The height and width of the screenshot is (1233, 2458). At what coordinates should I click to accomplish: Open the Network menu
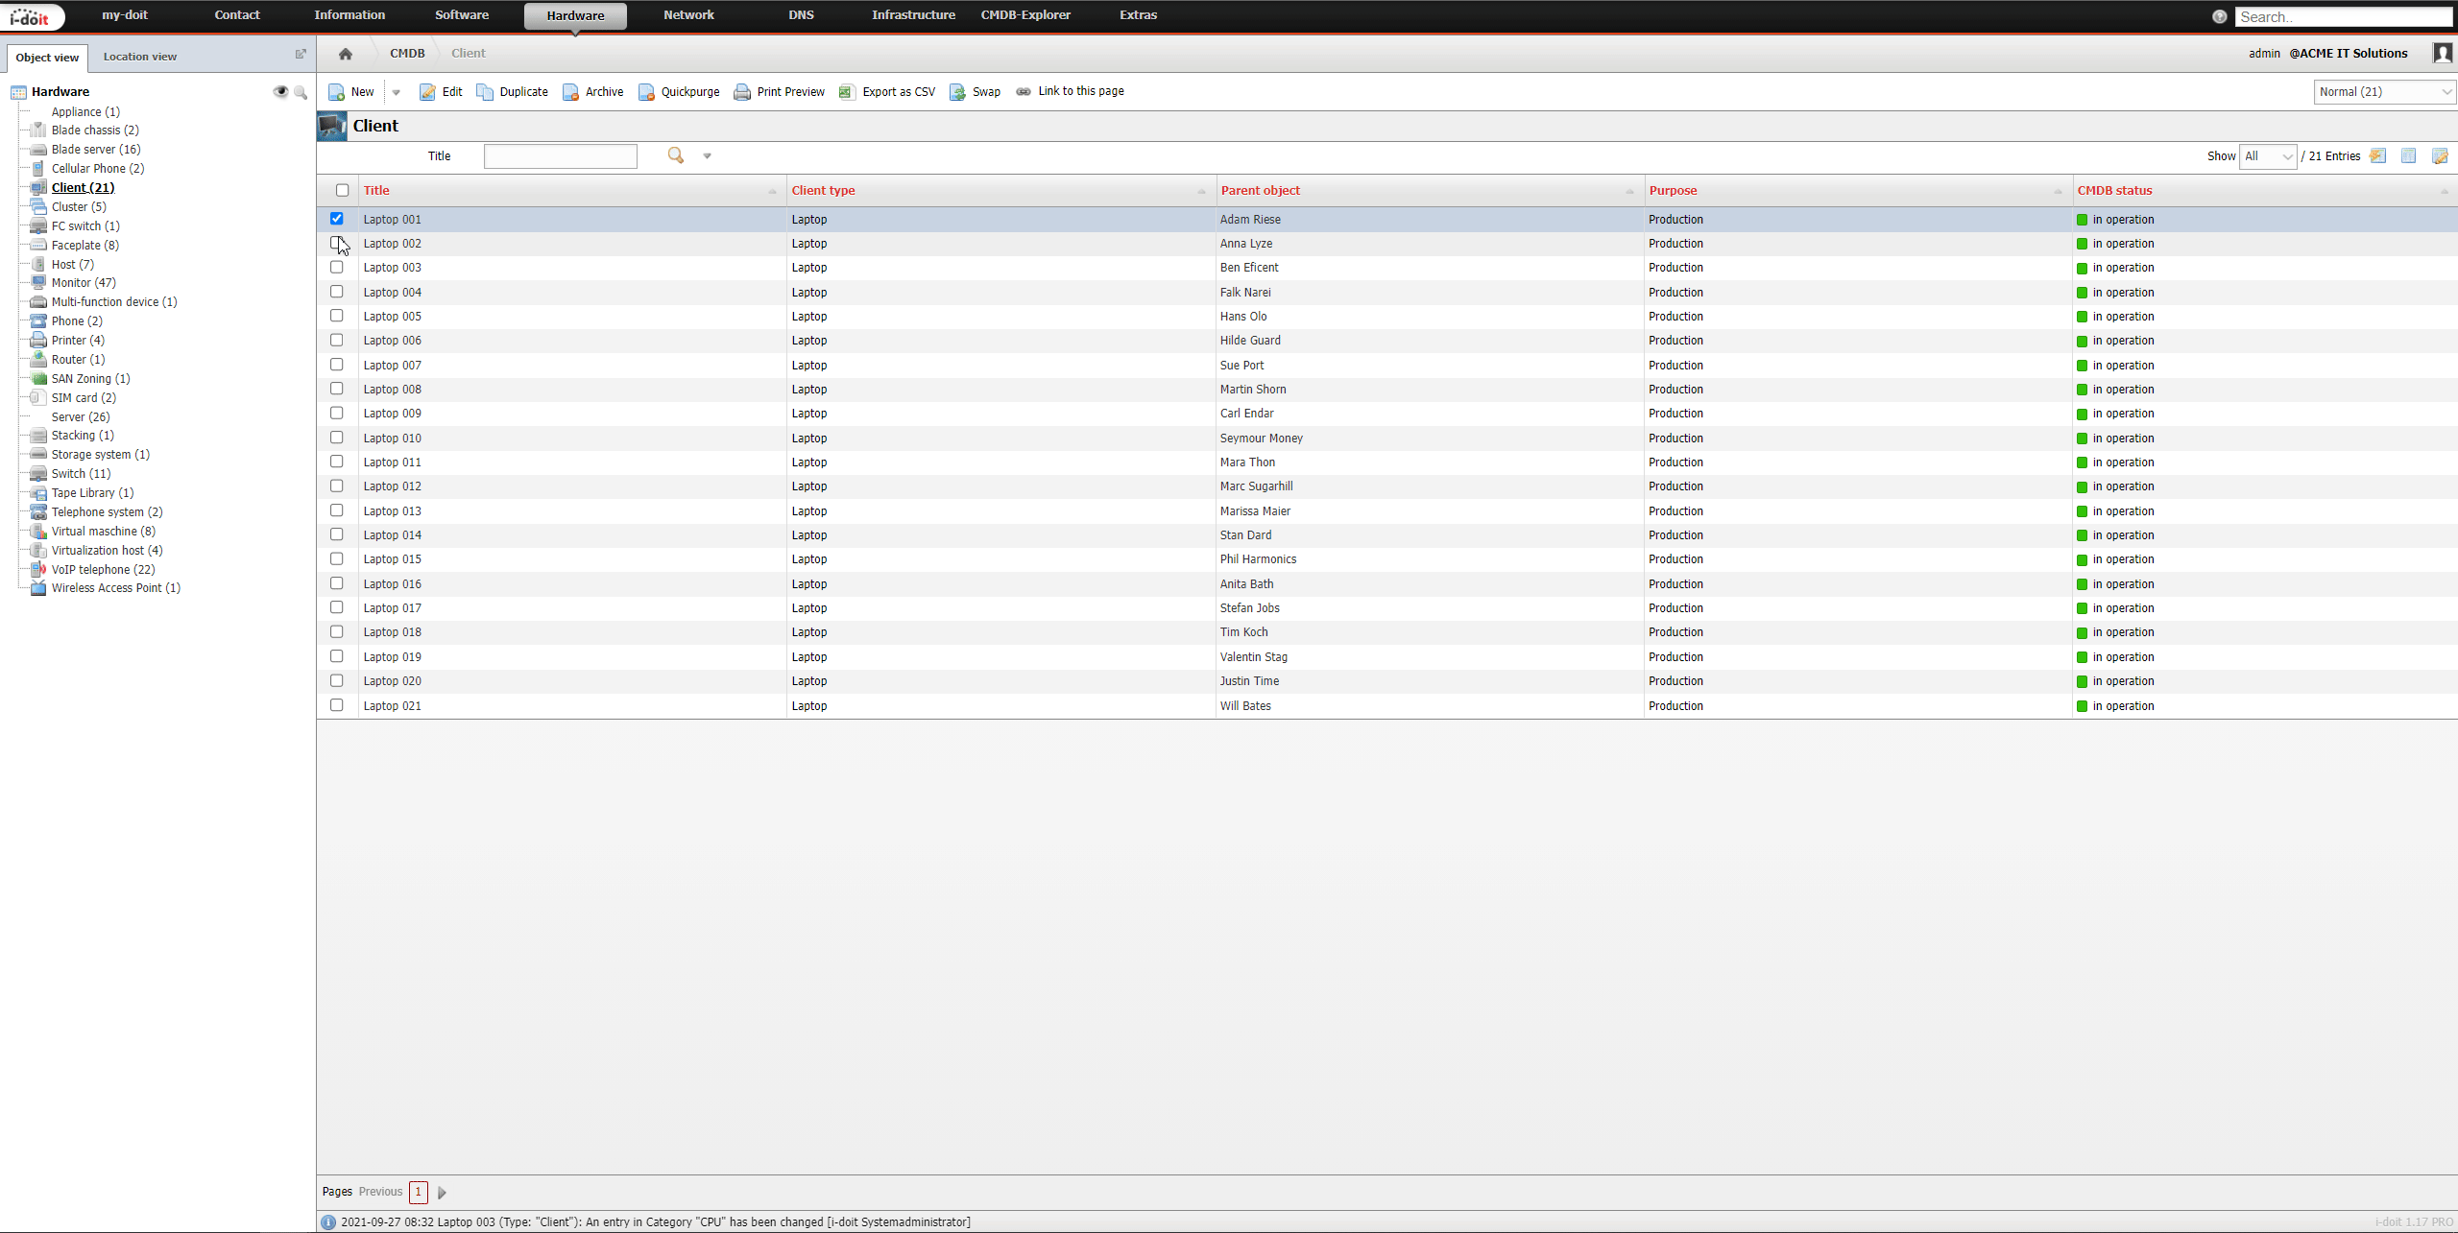[688, 15]
